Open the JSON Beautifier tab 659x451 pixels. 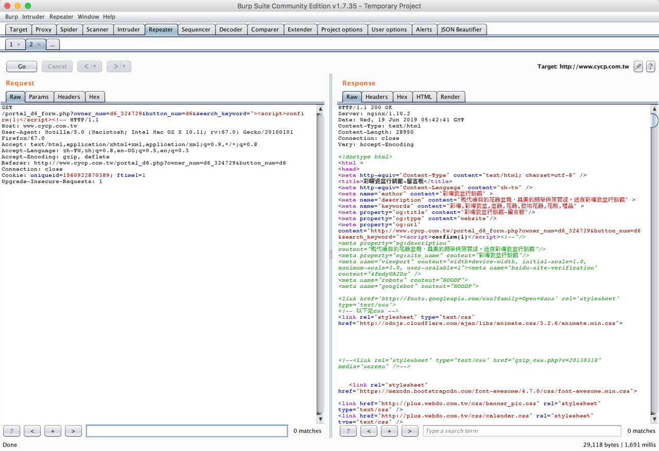tap(461, 29)
